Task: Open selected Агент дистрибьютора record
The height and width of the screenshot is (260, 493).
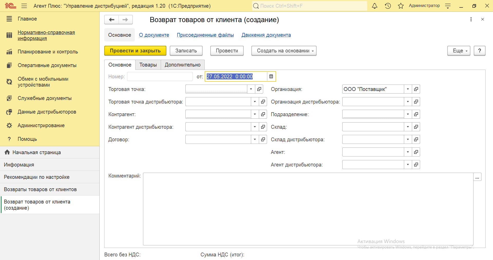Action: pyautogui.click(x=416, y=164)
